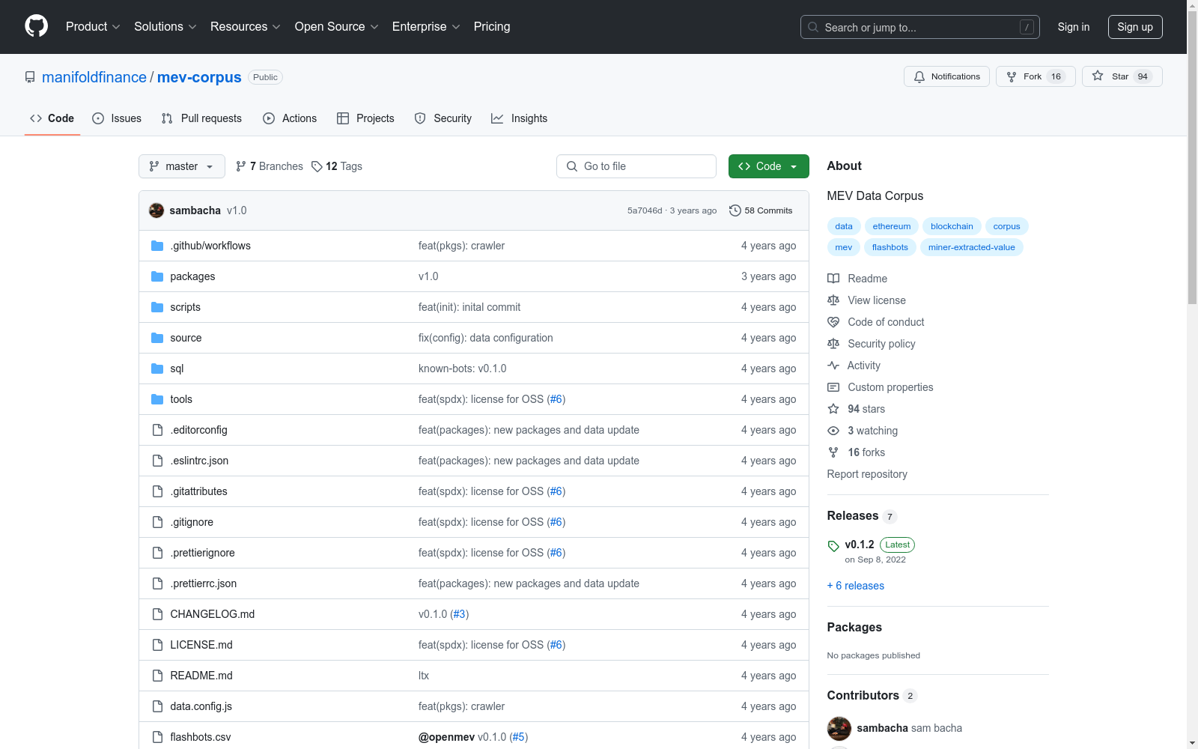Click the repository icon before manifoldfinance

click(x=30, y=77)
